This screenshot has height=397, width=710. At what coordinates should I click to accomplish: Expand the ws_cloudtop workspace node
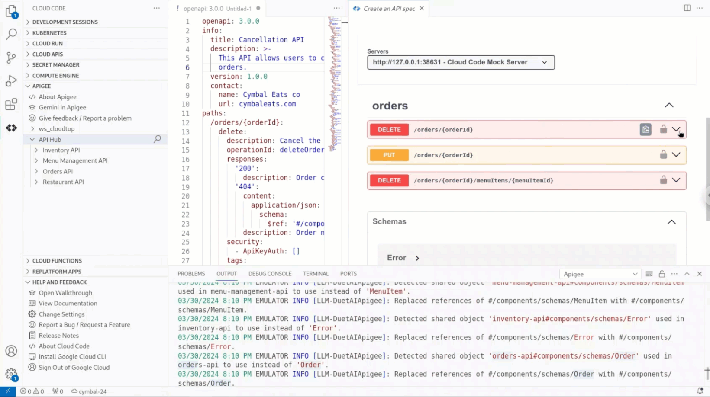[x=32, y=129]
